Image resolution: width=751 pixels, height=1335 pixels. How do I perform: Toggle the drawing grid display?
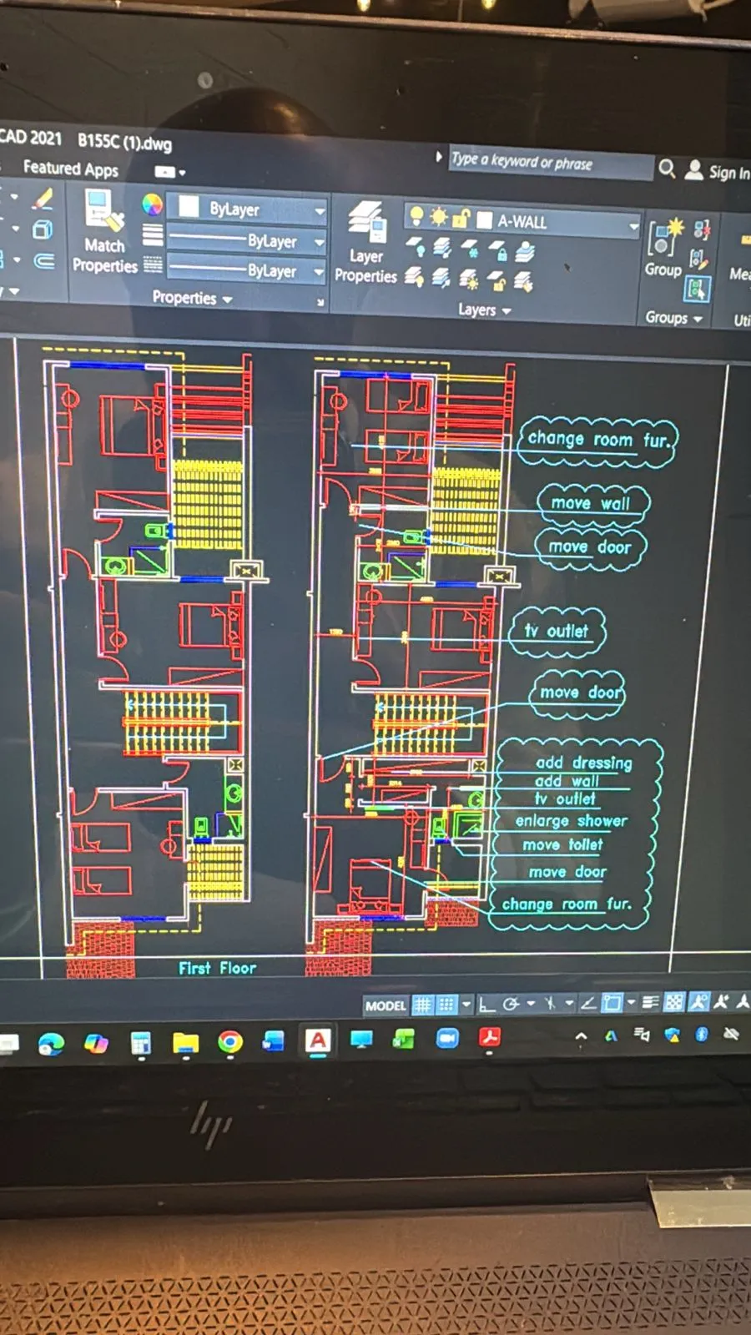[423, 1005]
